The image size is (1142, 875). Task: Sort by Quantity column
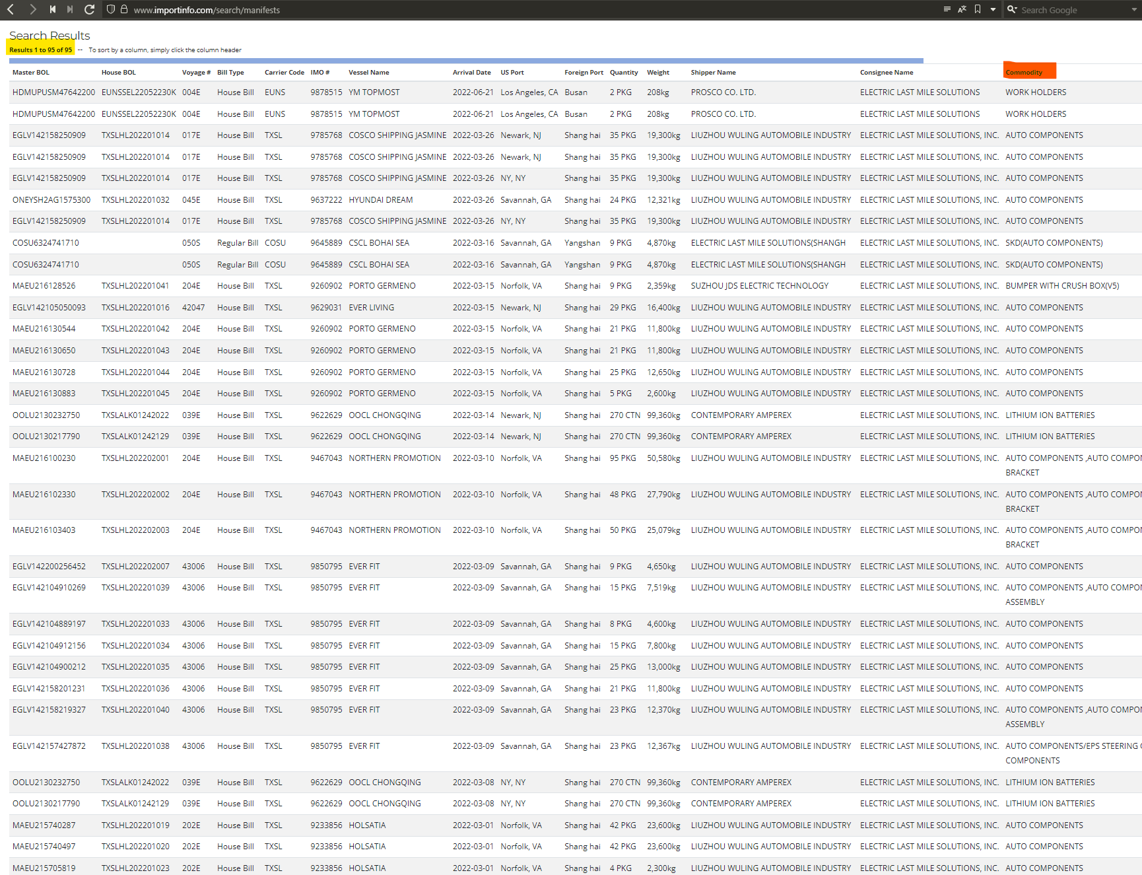tap(624, 73)
